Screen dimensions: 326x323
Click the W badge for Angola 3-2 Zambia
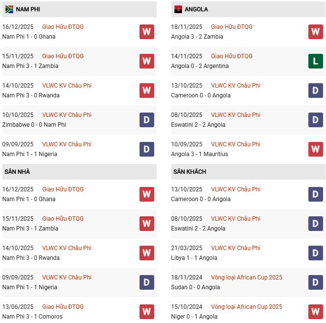[316, 32]
